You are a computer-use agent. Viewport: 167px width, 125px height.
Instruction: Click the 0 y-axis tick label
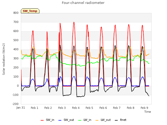pyautogui.click(x=18, y=86)
